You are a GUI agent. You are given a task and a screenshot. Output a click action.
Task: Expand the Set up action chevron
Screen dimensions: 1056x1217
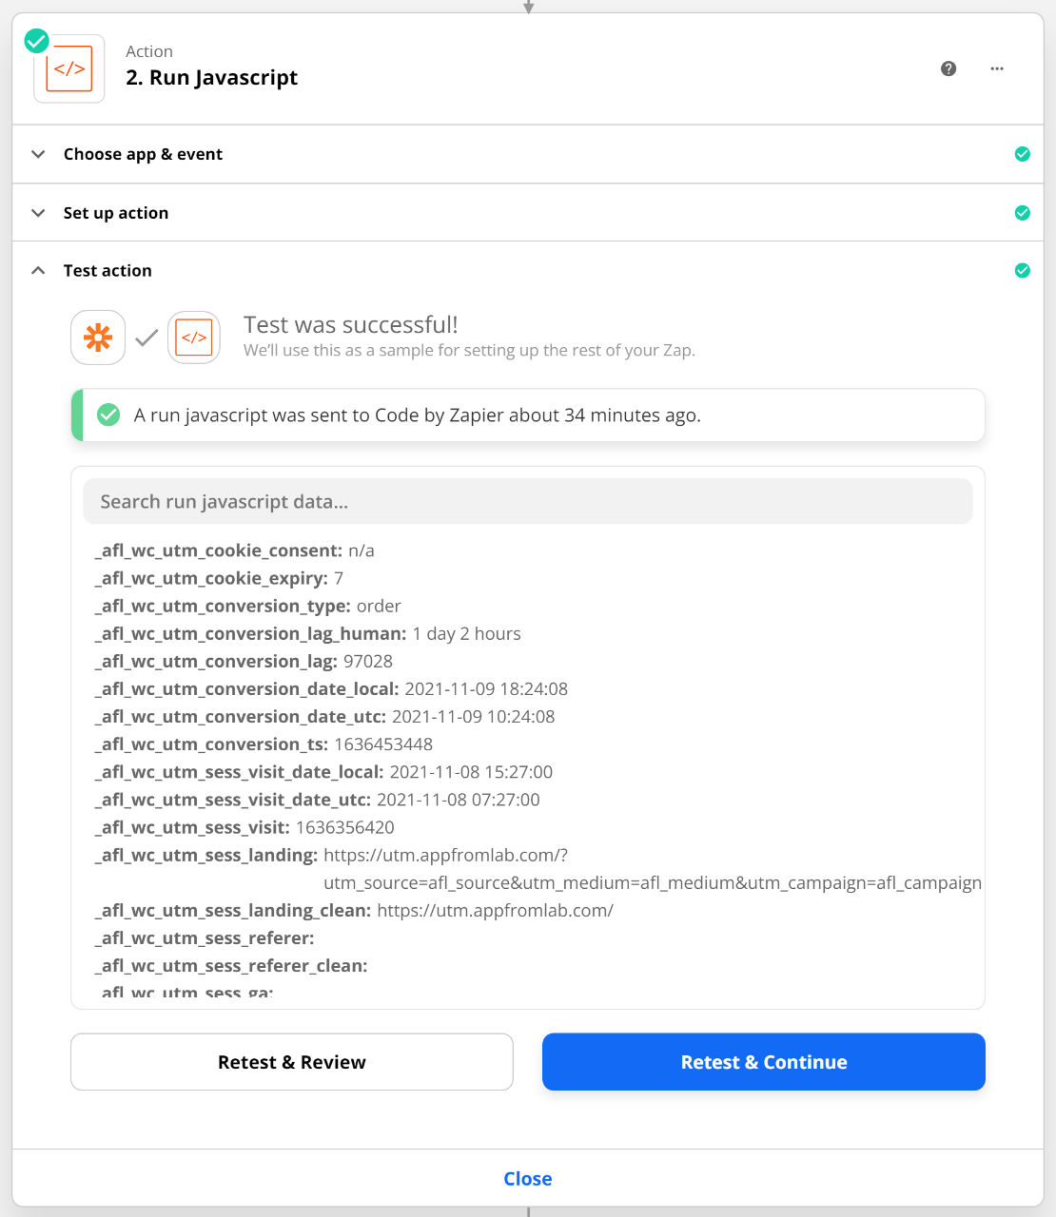click(x=38, y=213)
